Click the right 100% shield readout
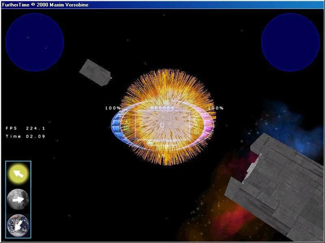This screenshot has height=243, width=325. tap(216, 108)
